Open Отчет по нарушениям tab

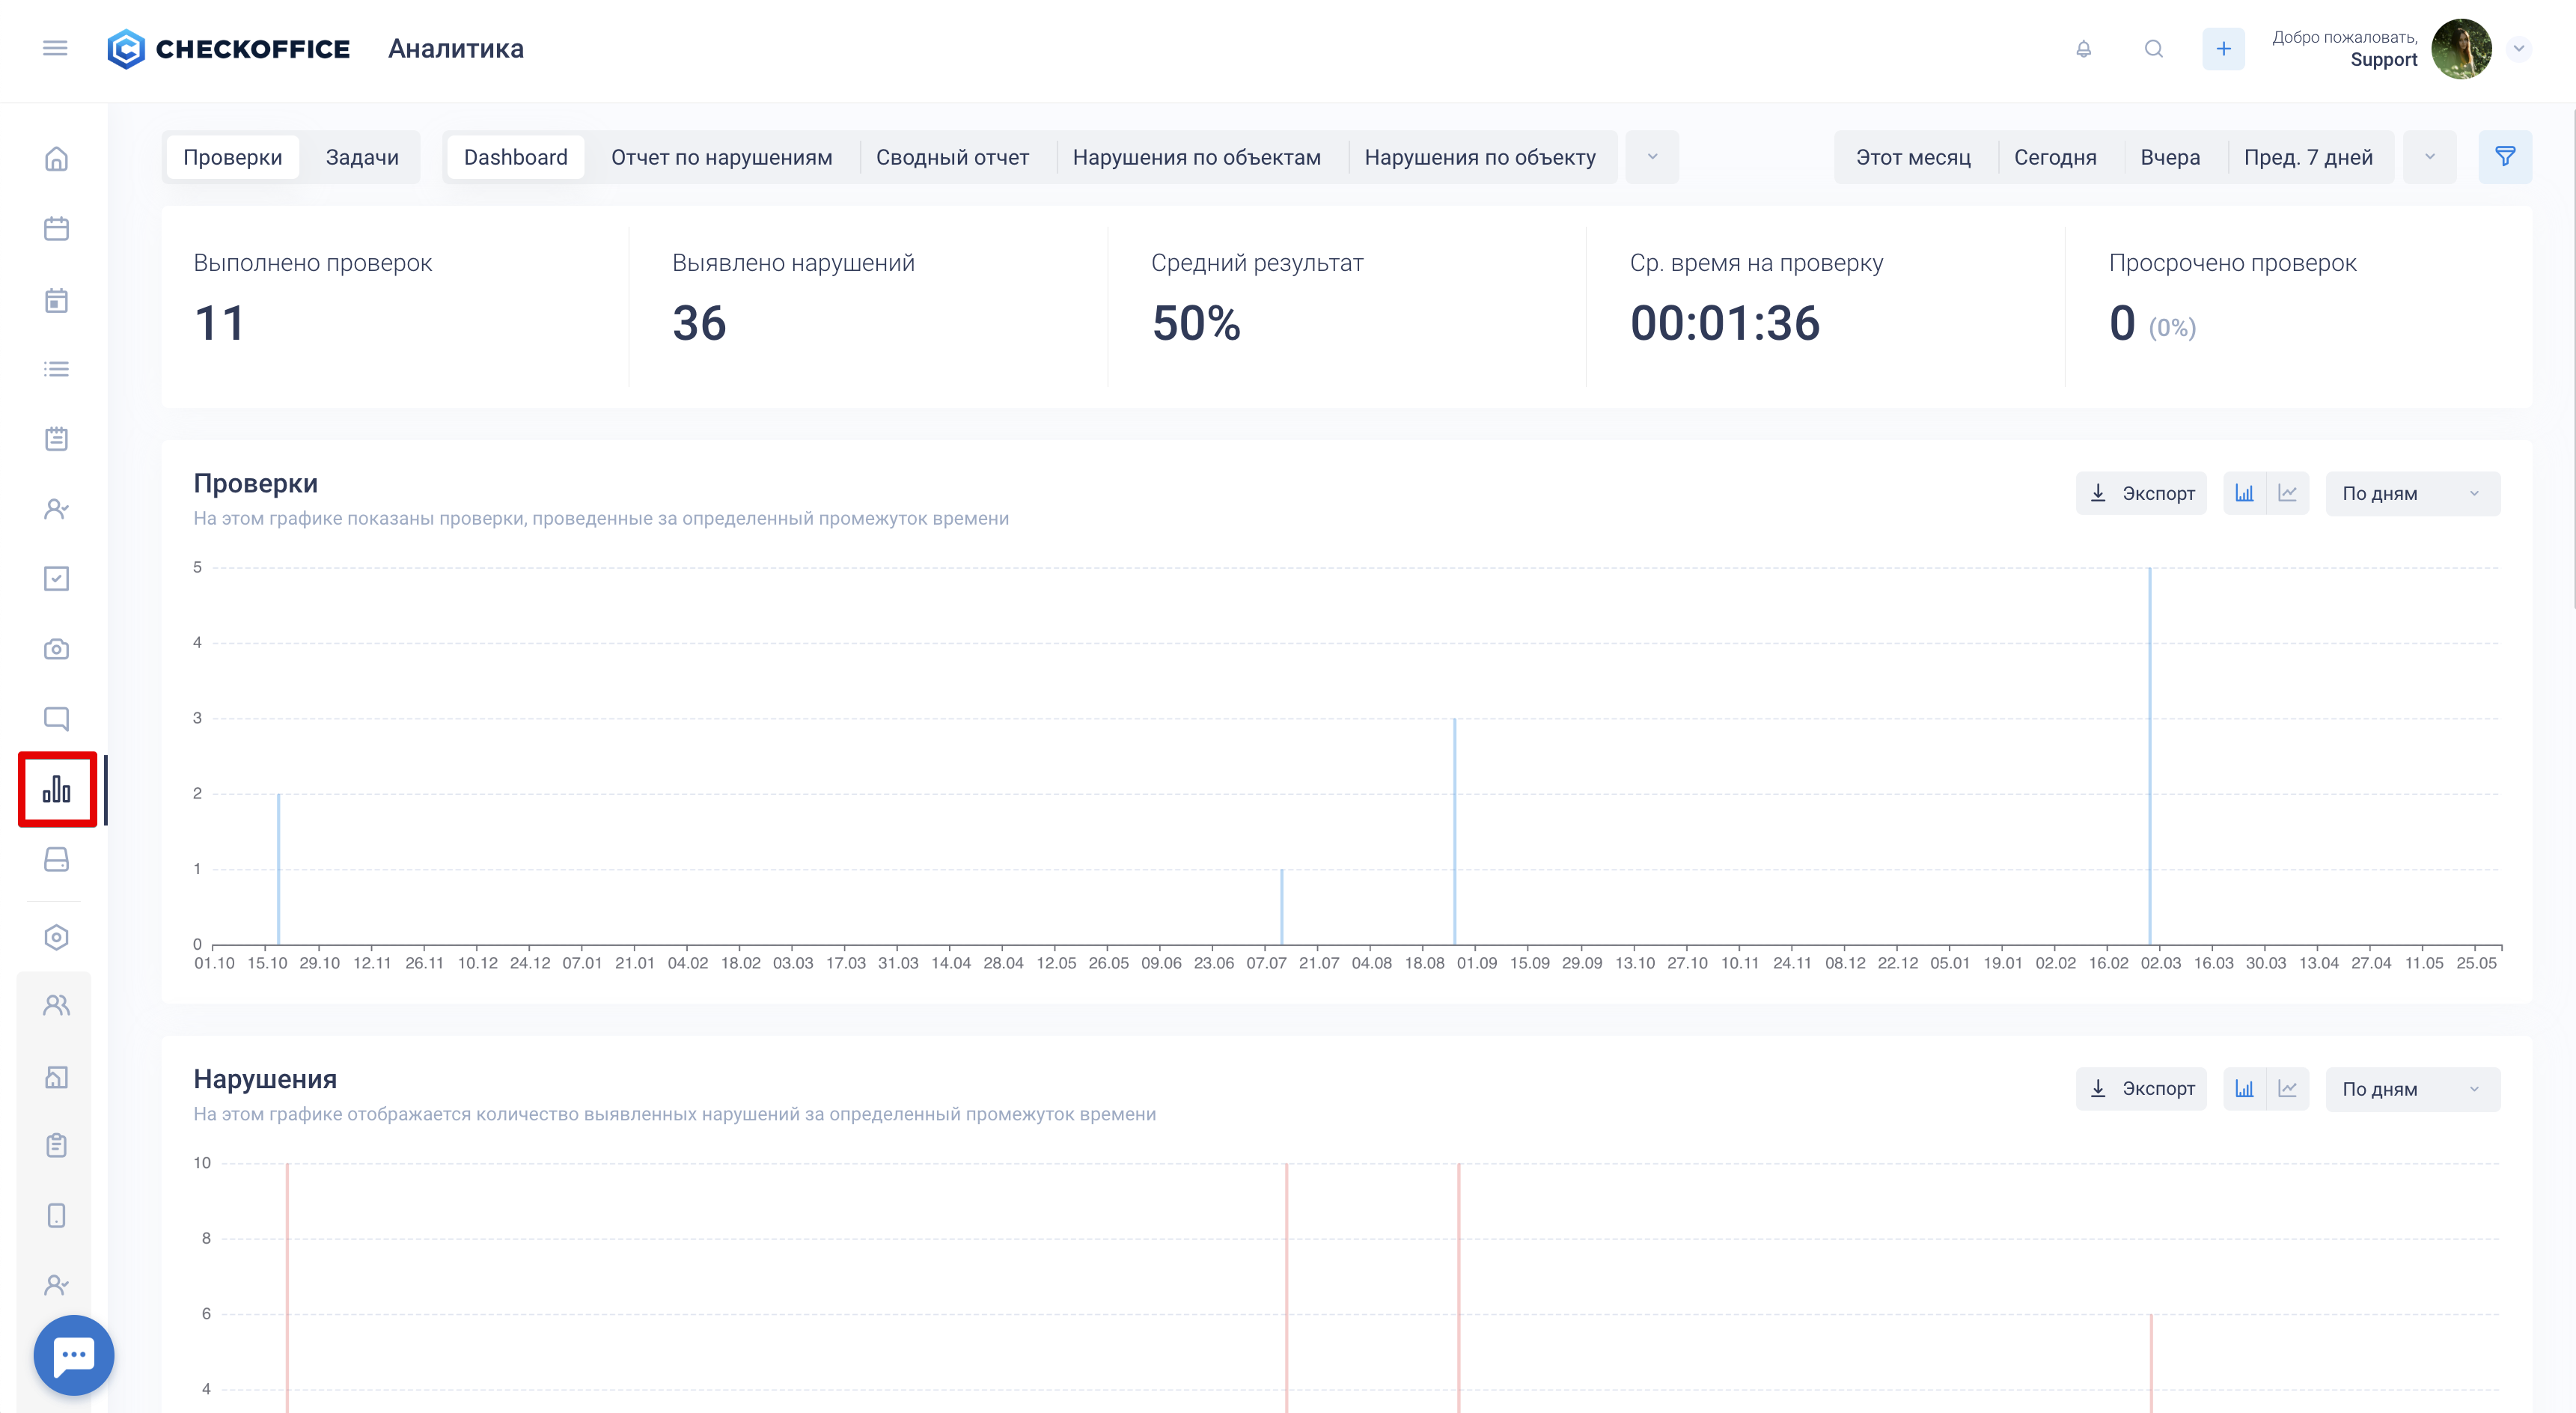[x=721, y=157]
